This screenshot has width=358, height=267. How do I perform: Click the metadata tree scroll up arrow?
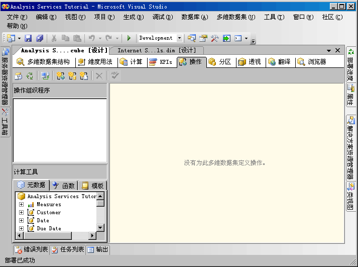click(100, 197)
